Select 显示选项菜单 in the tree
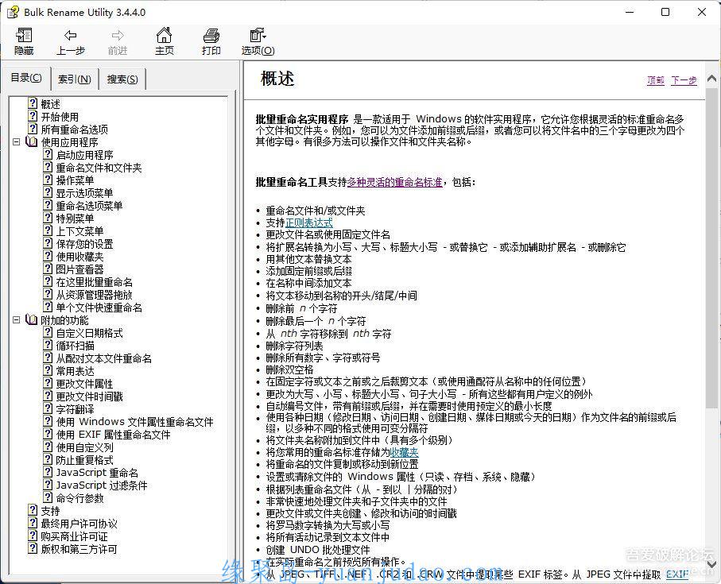The height and width of the screenshot is (584, 721). point(84,193)
